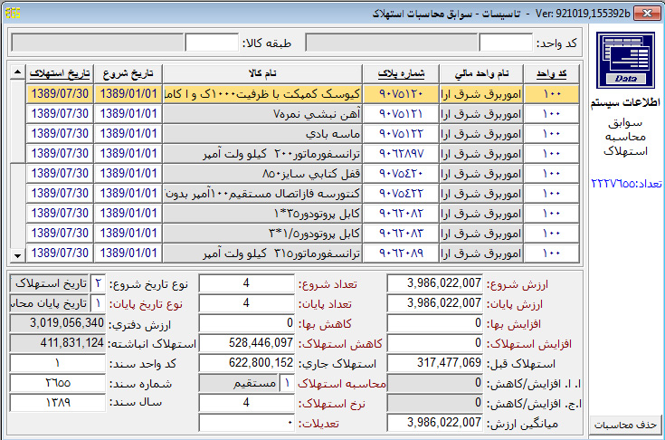The height and width of the screenshot is (440, 665).
Task: Click item name آهن نبشي نمره۷
Action: click(x=262, y=114)
